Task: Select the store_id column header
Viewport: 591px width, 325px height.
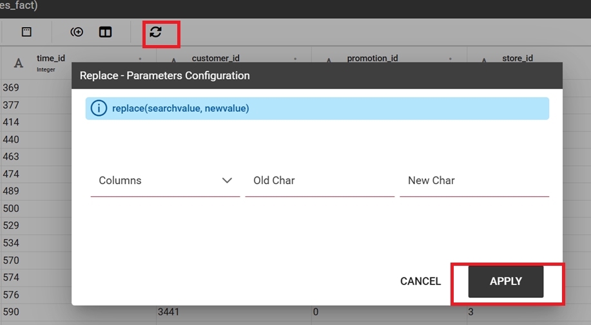Action: click(517, 59)
